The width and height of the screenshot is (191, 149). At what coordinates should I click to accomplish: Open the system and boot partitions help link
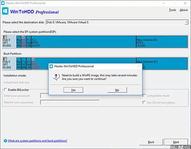(38, 141)
